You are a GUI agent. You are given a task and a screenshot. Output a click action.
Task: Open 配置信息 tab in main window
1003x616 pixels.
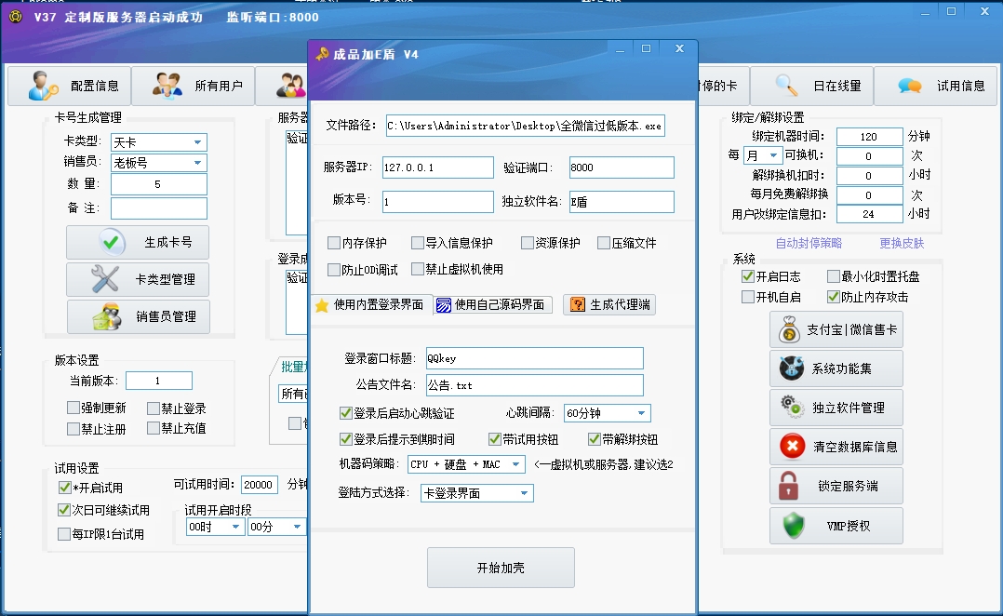tap(69, 86)
